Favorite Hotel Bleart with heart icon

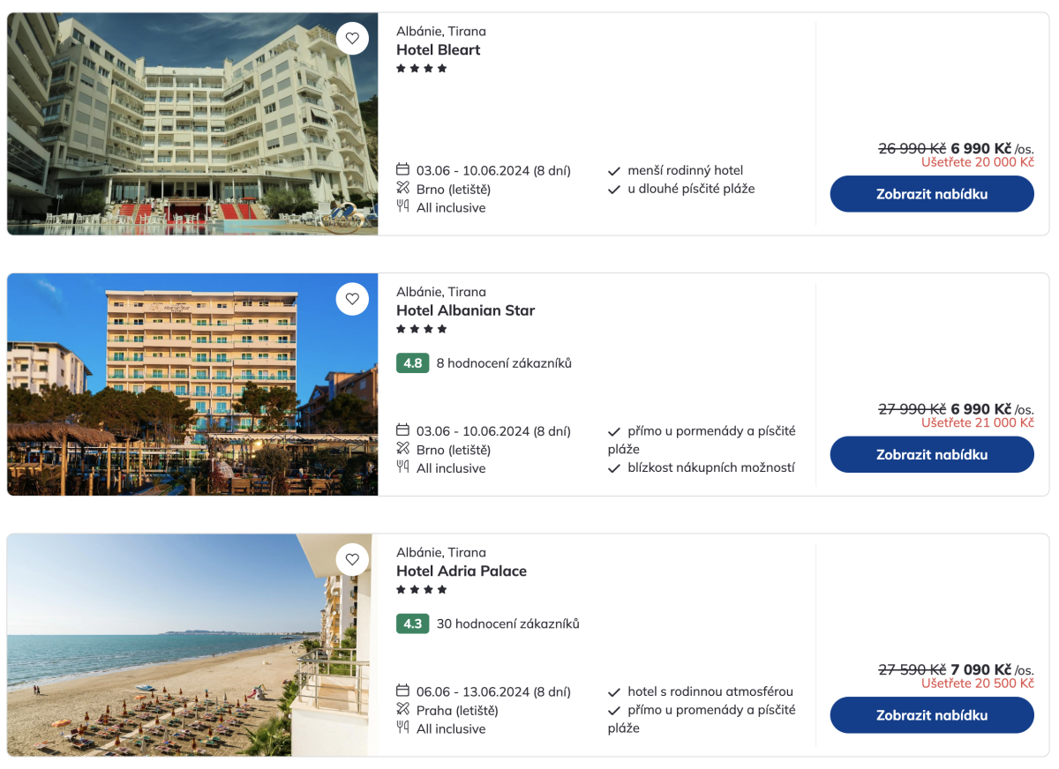352,38
